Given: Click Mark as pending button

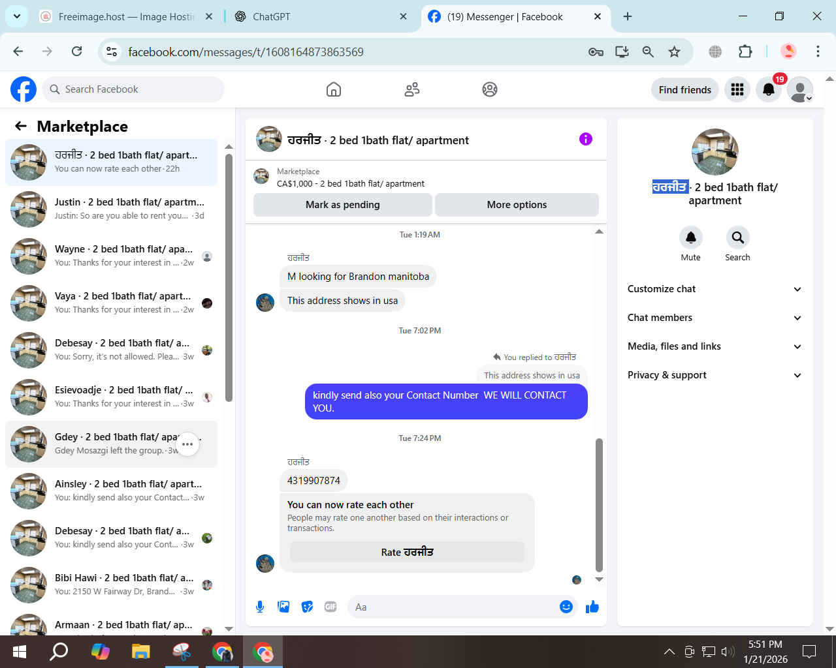Looking at the screenshot, I should point(342,204).
